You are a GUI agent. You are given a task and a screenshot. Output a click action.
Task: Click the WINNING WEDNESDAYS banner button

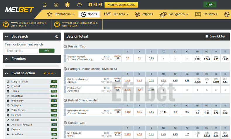(x=121, y=5)
